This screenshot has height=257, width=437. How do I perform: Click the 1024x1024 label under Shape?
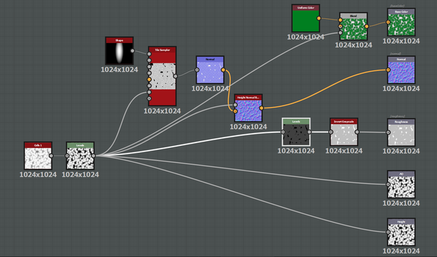pyautogui.click(x=119, y=70)
